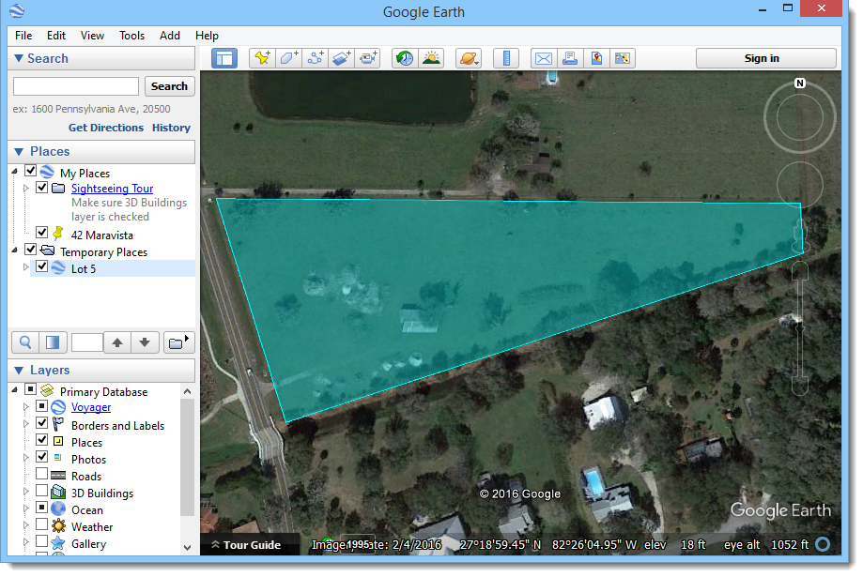This screenshot has height=577, width=863.
Task: Expand the Voyager layer
Action: pyautogui.click(x=26, y=407)
